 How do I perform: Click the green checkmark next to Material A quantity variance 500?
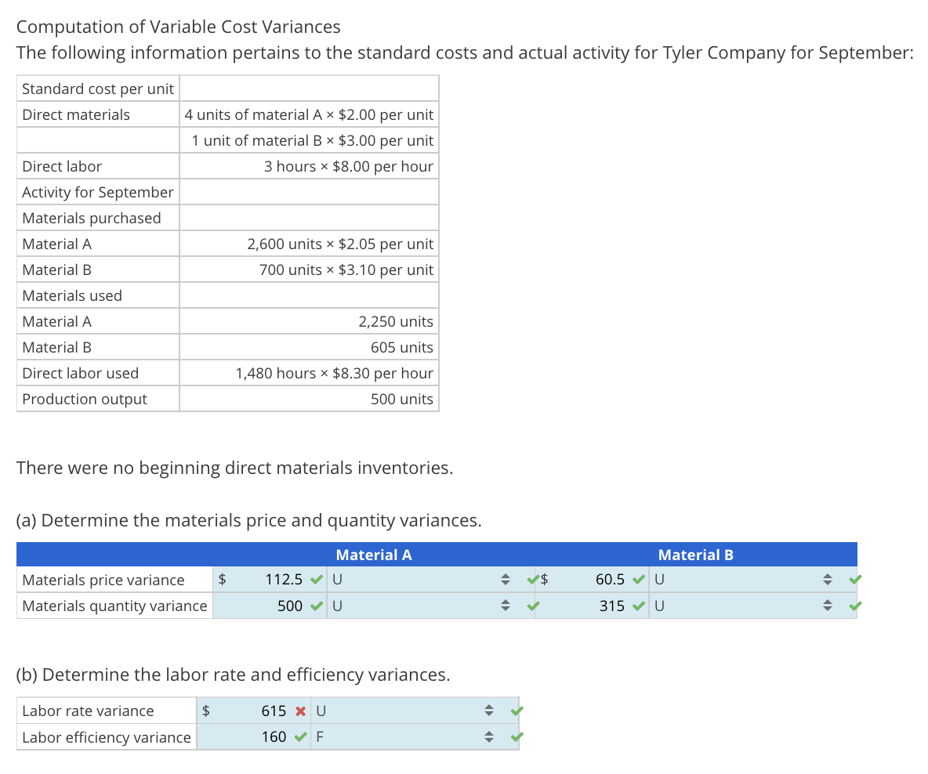pyautogui.click(x=317, y=606)
